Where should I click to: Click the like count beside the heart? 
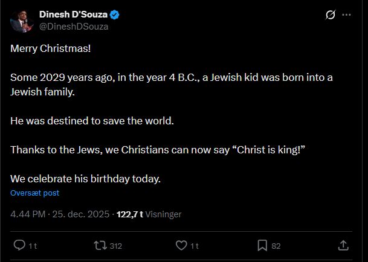tap(195, 246)
